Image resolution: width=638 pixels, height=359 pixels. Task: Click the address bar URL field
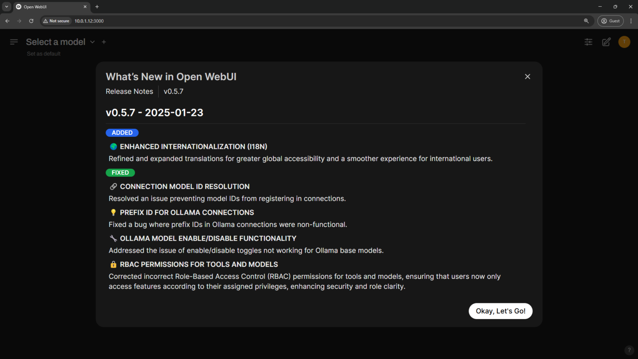tap(291, 21)
